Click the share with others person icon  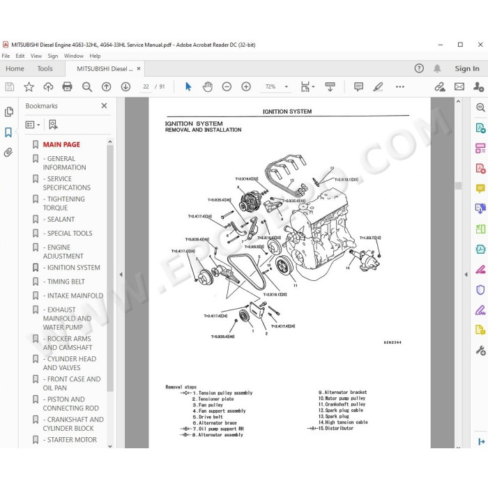click(x=478, y=86)
